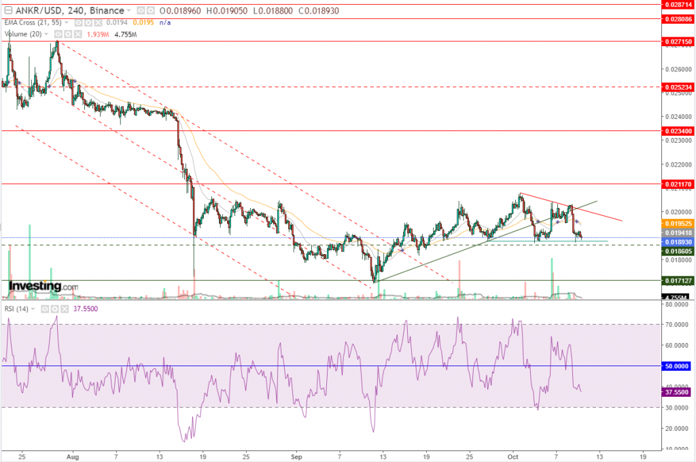Click the EMA value 0.0194 in gray

117,22
